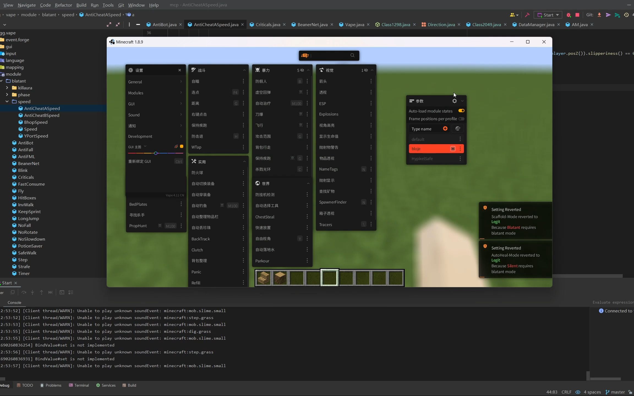Expand the killaura folder in project tree
The width and height of the screenshot is (634, 396).
(7, 88)
